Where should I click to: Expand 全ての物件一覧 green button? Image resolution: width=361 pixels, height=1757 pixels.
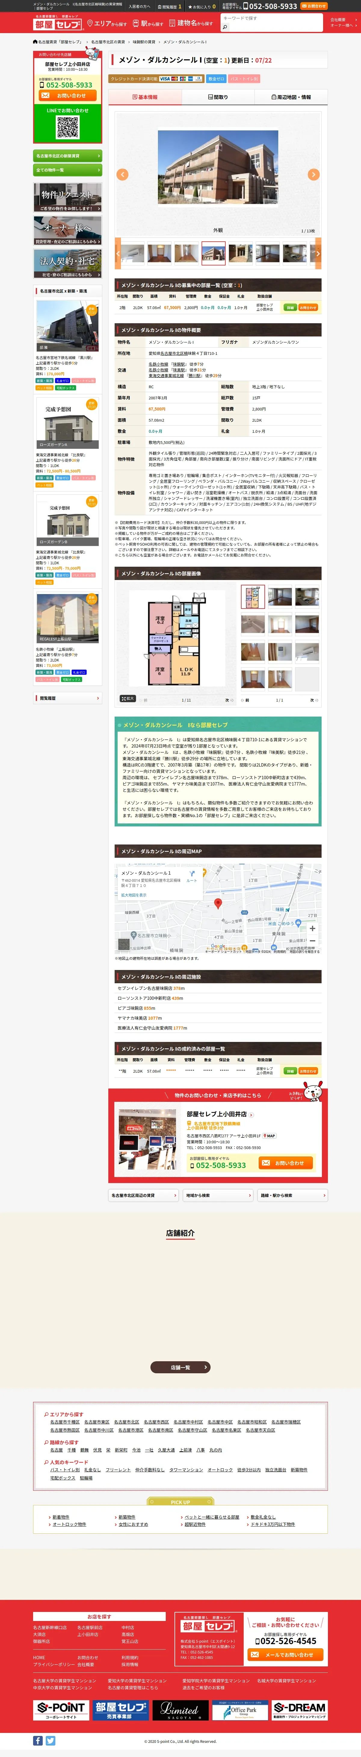(x=68, y=170)
